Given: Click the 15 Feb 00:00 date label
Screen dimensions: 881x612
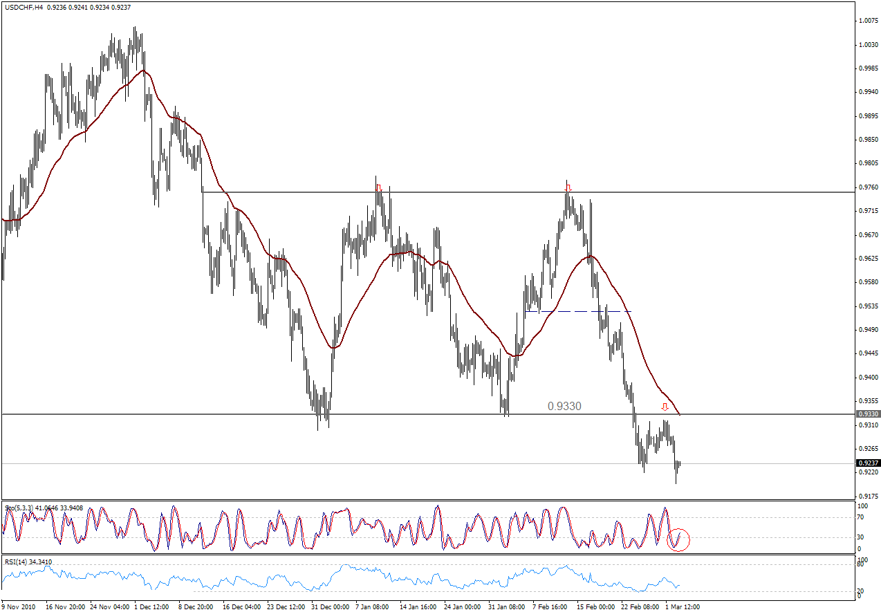Looking at the screenshot, I should coord(595,606).
